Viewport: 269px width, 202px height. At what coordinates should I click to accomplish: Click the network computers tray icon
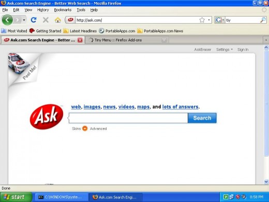coord(232,197)
